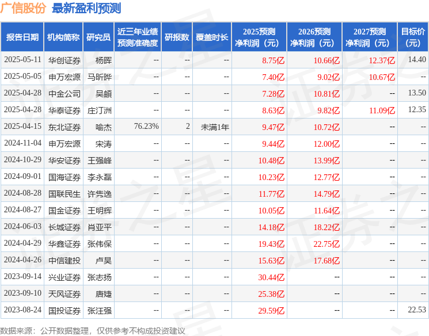Click the 14.79亿 forecast value
The width and height of the screenshot is (429, 336).
[327, 194]
